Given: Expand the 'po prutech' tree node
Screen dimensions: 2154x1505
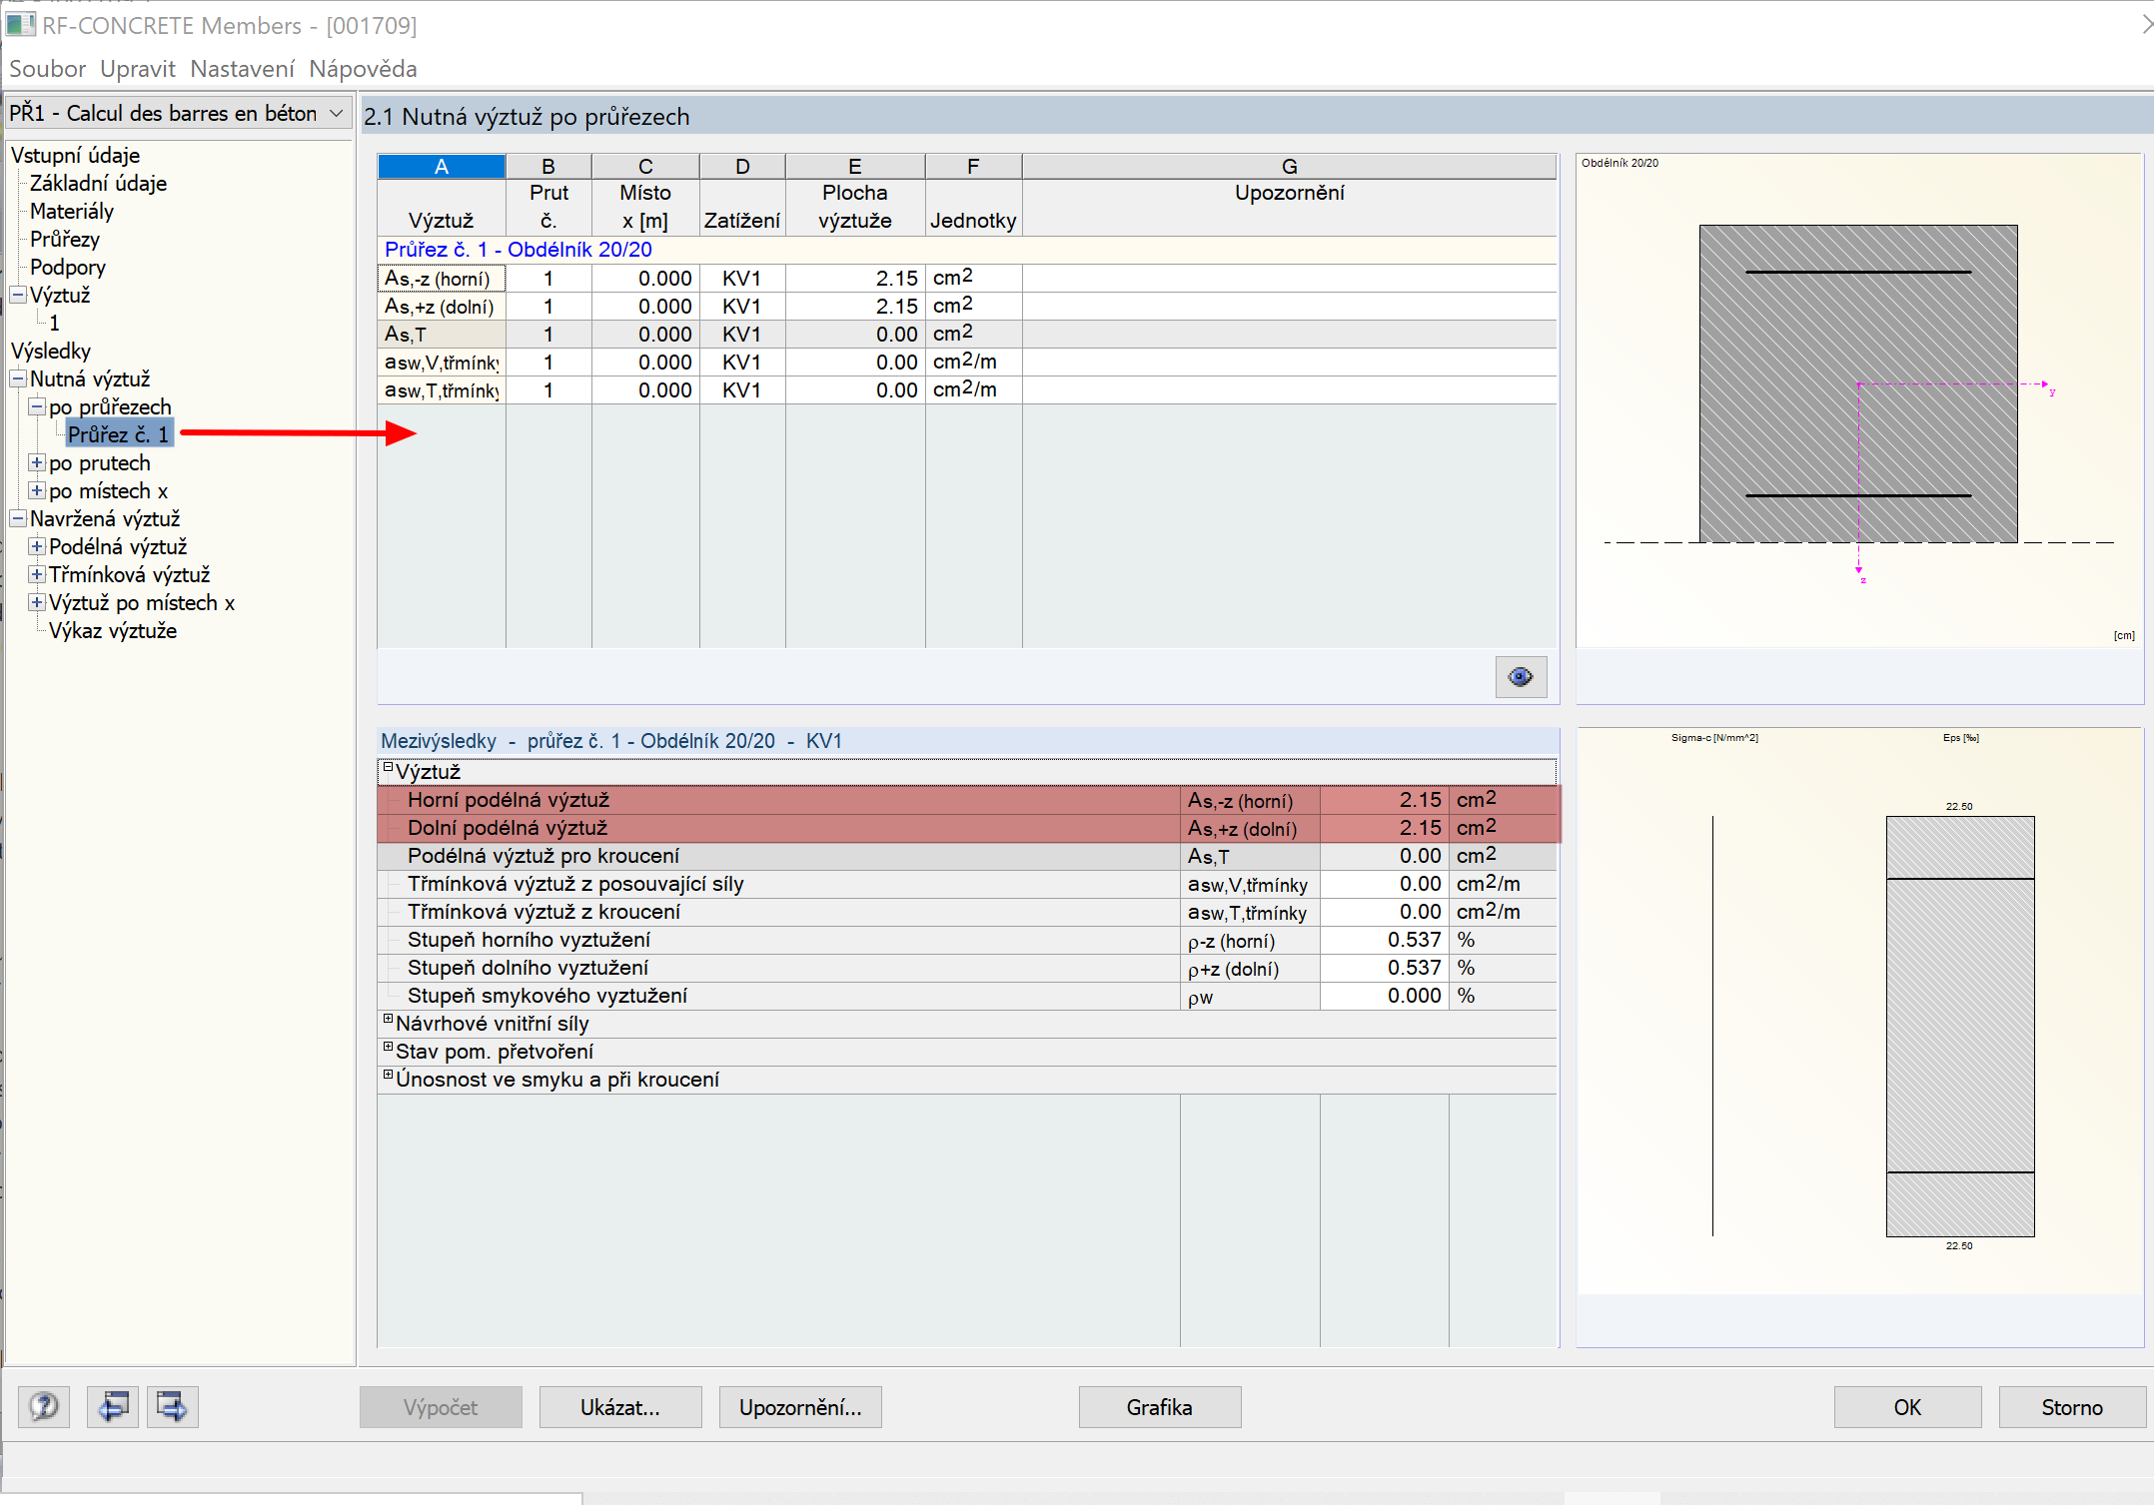Looking at the screenshot, I should 37,462.
